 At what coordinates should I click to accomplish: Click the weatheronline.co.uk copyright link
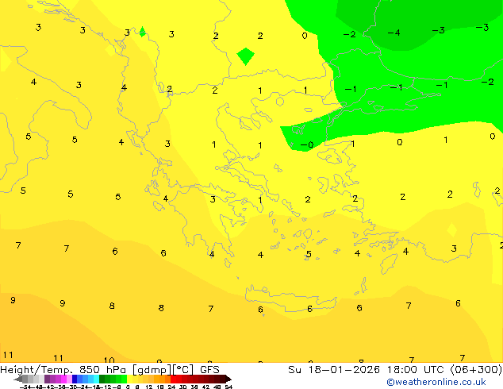[x=436, y=382]
